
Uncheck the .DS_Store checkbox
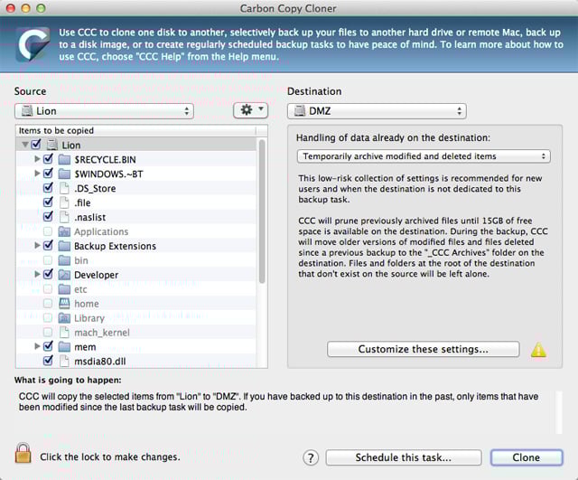(48, 188)
